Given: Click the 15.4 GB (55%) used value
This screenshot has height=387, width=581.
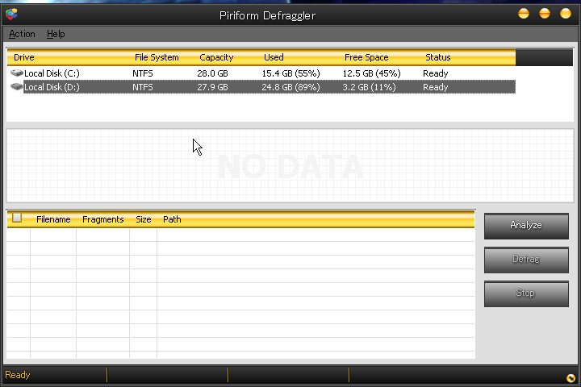Looking at the screenshot, I should [290, 73].
